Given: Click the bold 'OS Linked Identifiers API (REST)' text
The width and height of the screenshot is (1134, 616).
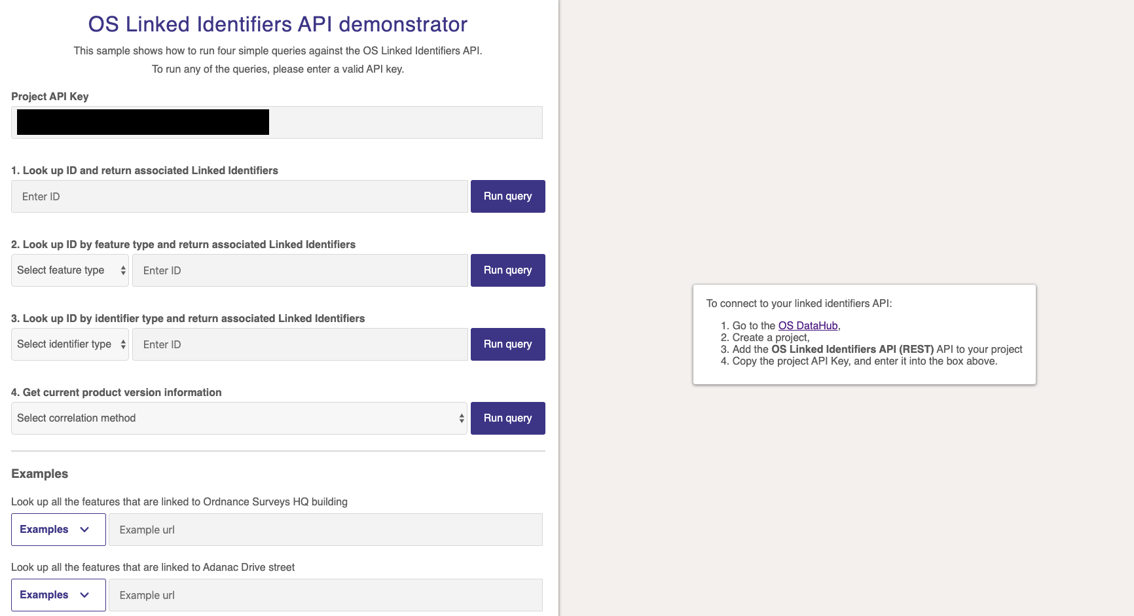Looking at the screenshot, I should pyautogui.click(x=852, y=349).
